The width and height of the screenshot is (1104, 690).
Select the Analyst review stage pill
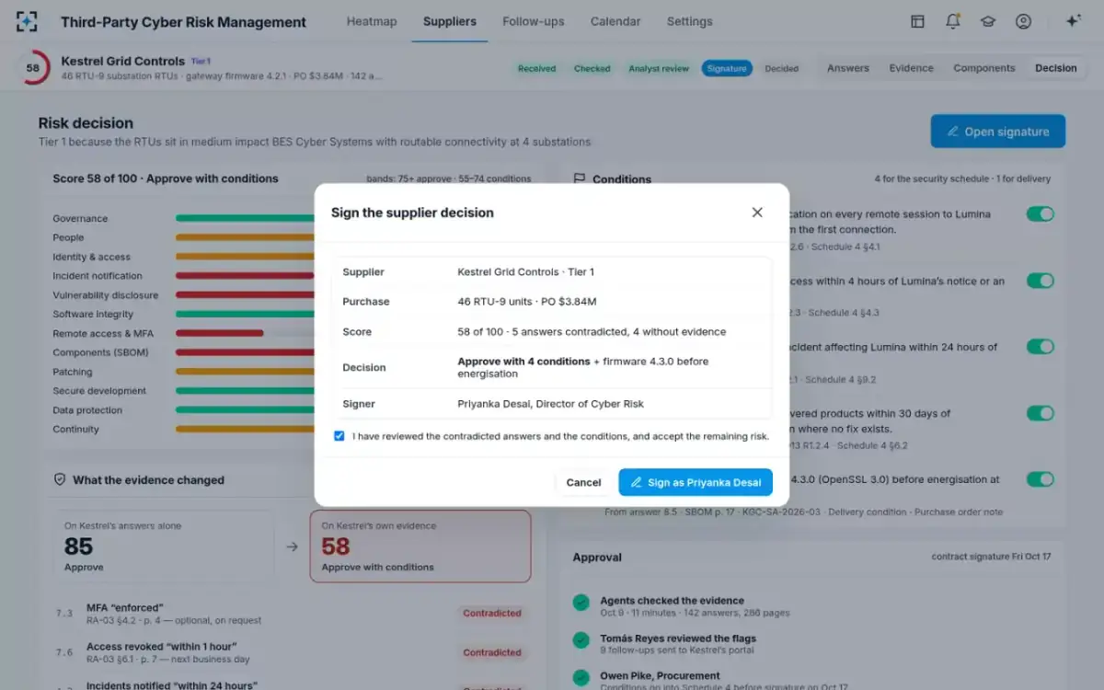(659, 68)
